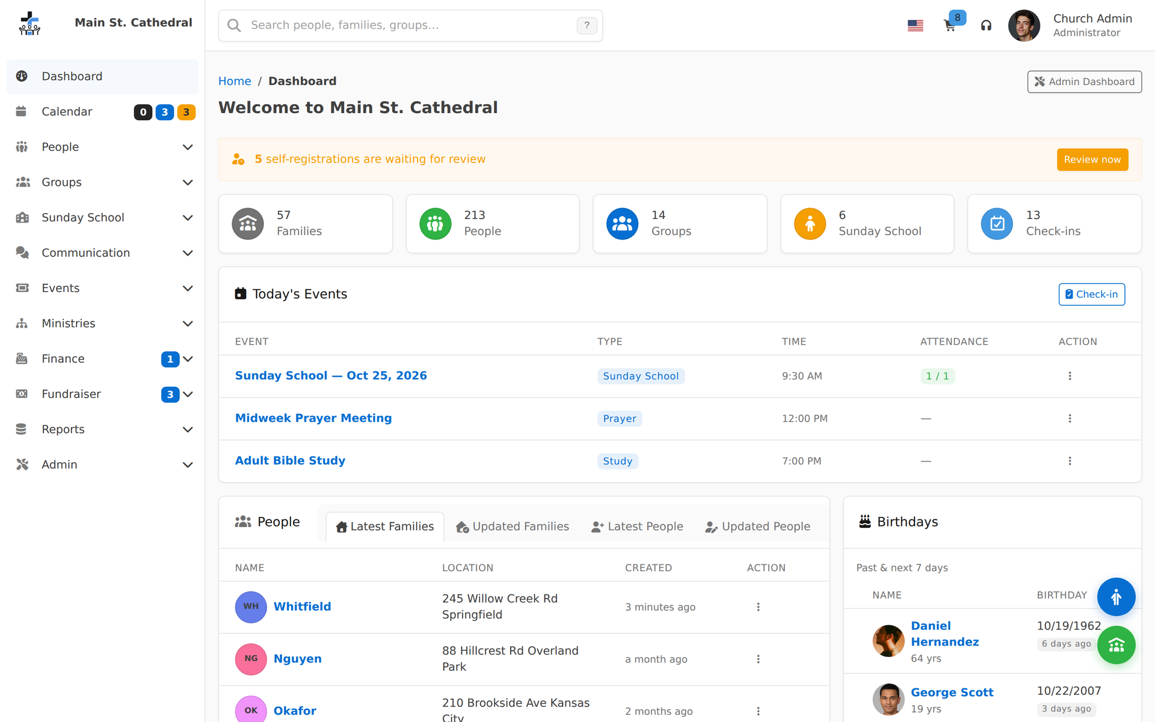This screenshot has width=1155, height=722.
Task: Open the Calendar menu item
Action: click(102, 112)
